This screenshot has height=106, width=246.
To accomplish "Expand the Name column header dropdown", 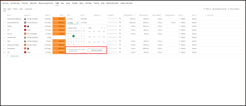I will 11,15.
